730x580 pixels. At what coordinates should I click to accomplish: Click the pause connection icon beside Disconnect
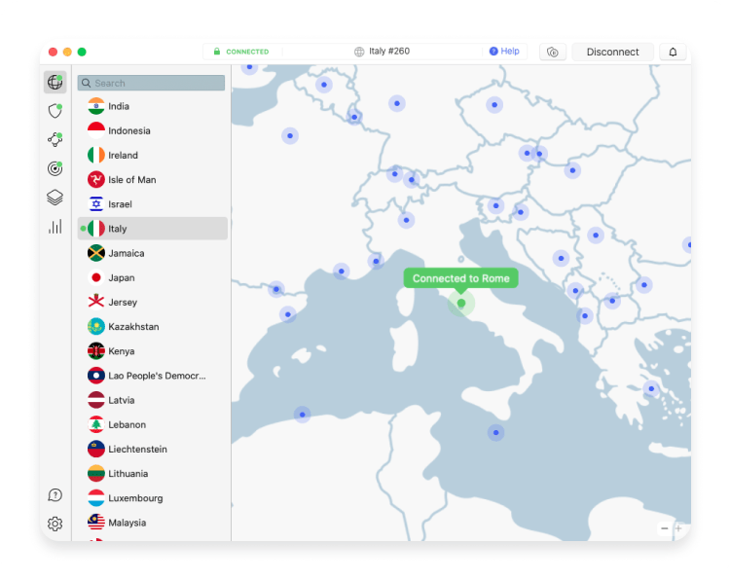pos(553,52)
